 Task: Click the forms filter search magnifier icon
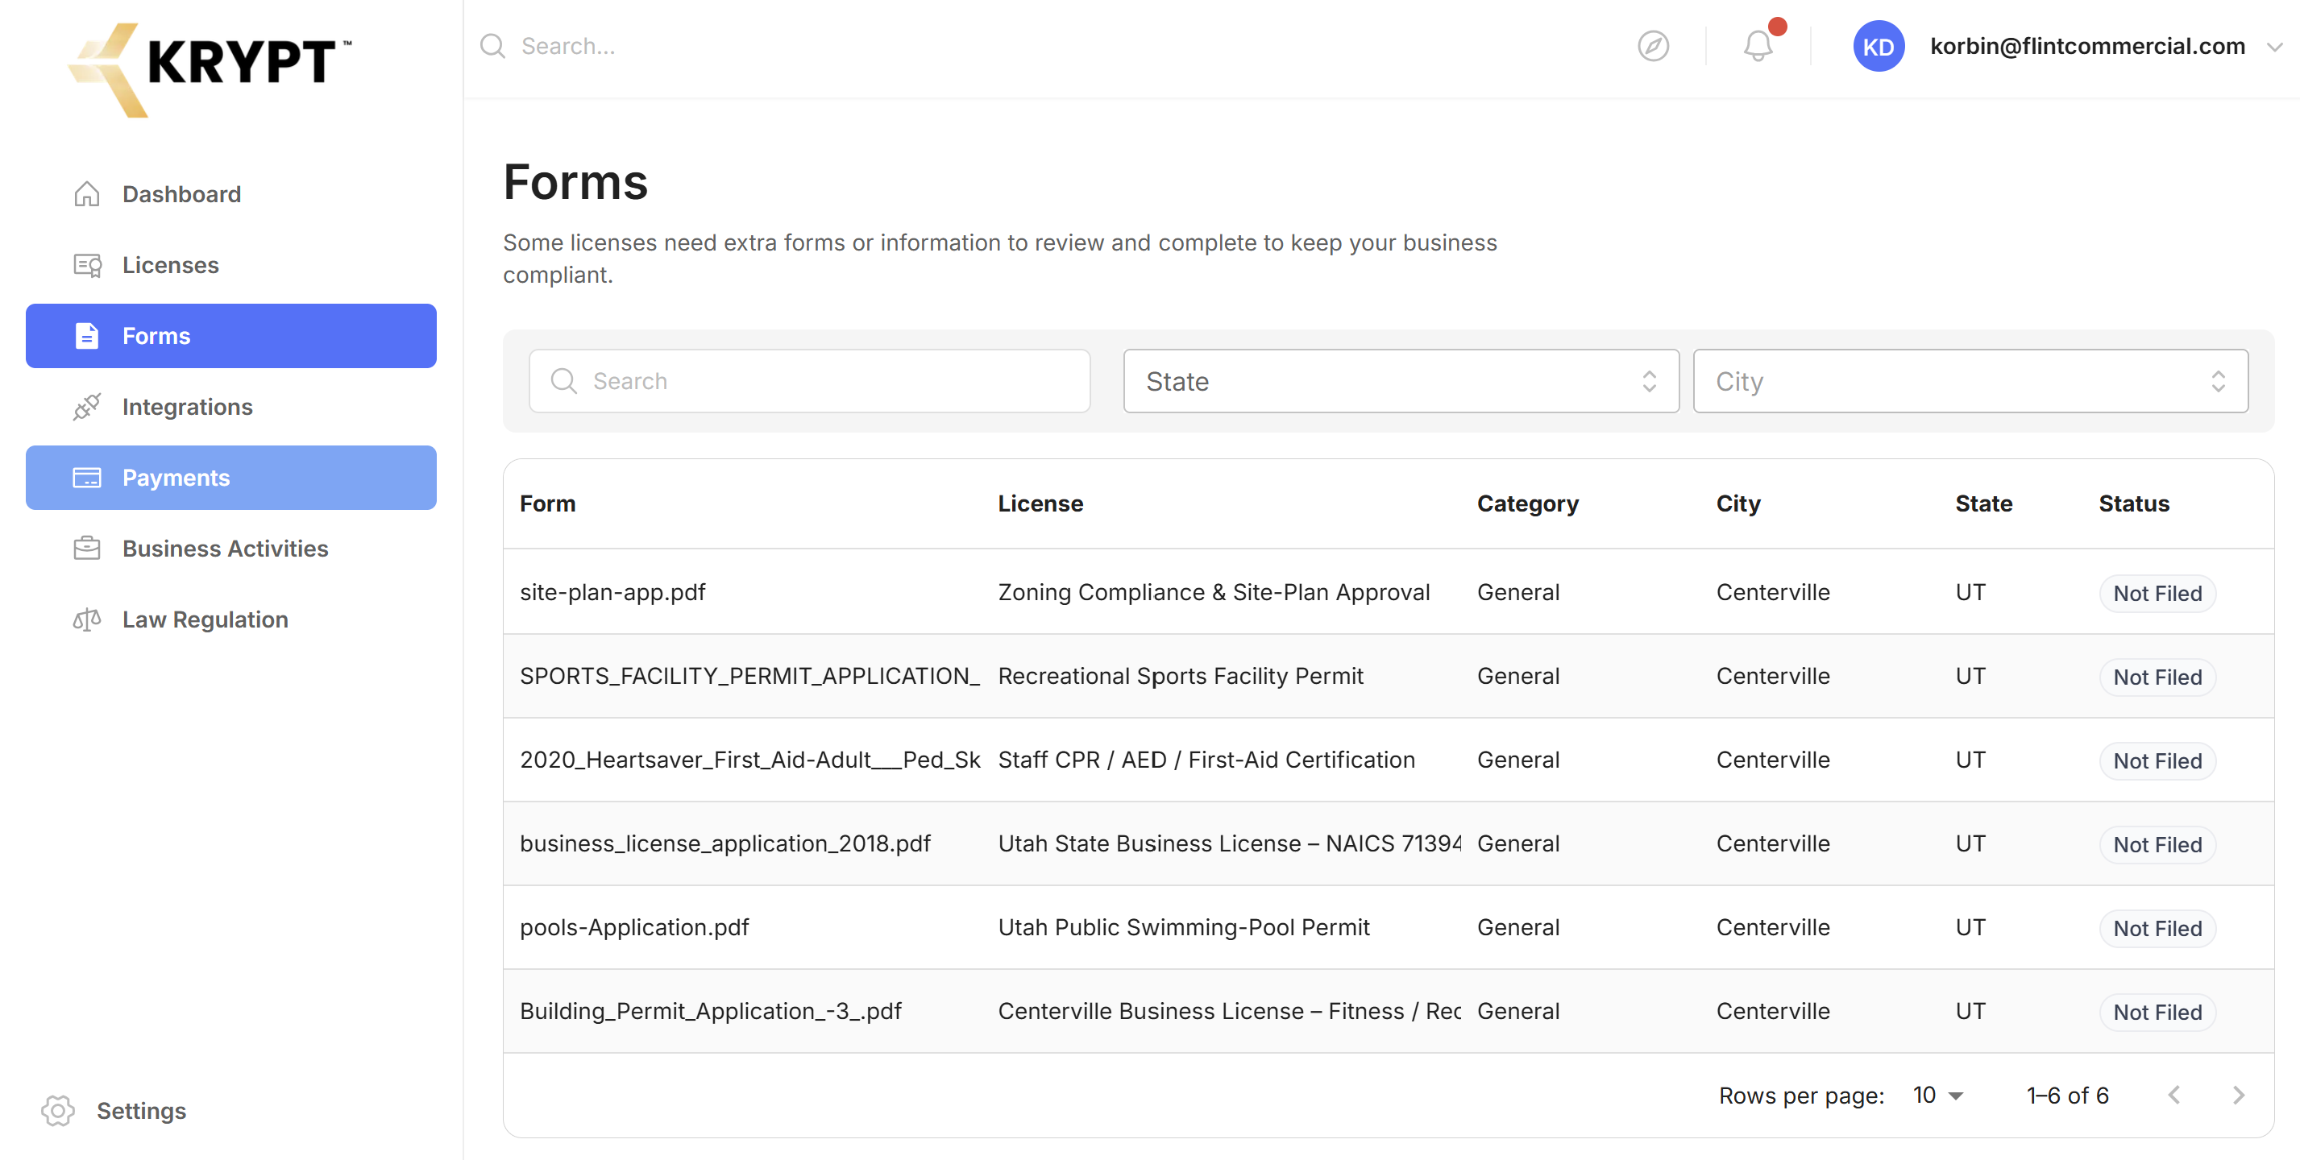click(563, 381)
